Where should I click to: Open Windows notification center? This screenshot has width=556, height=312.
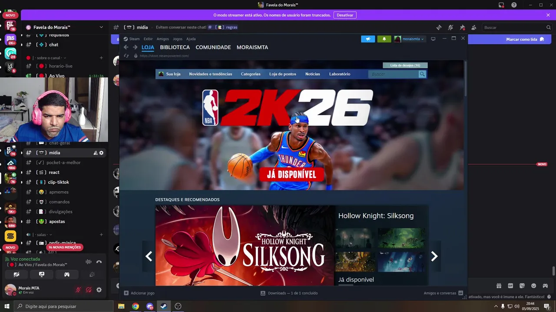tap(547, 306)
